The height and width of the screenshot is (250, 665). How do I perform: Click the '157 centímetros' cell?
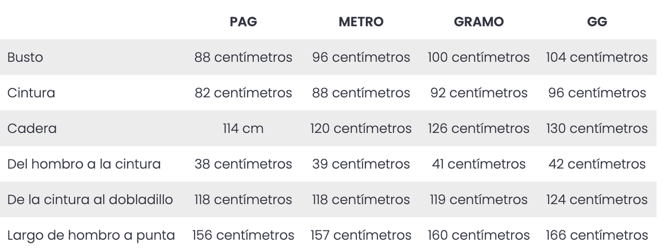click(361, 235)
